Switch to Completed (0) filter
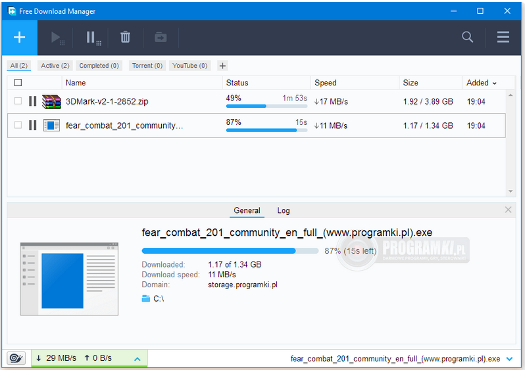525x370 pixels. coord(99,66)
